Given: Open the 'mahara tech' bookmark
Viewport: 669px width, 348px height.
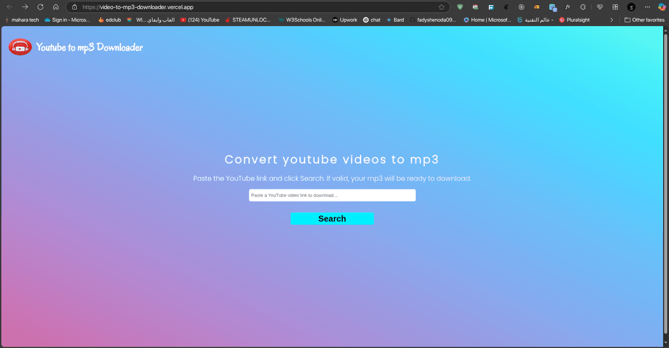Looking at the screenshot, I should pos(22,20).
